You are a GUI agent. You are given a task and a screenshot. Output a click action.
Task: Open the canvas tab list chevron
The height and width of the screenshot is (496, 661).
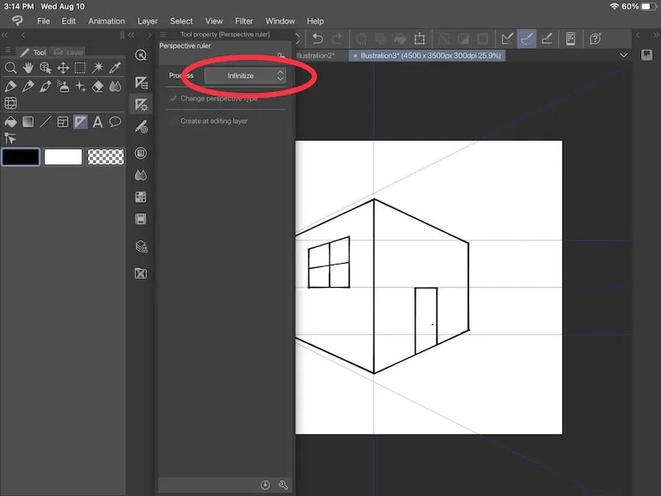click(625, 55)
